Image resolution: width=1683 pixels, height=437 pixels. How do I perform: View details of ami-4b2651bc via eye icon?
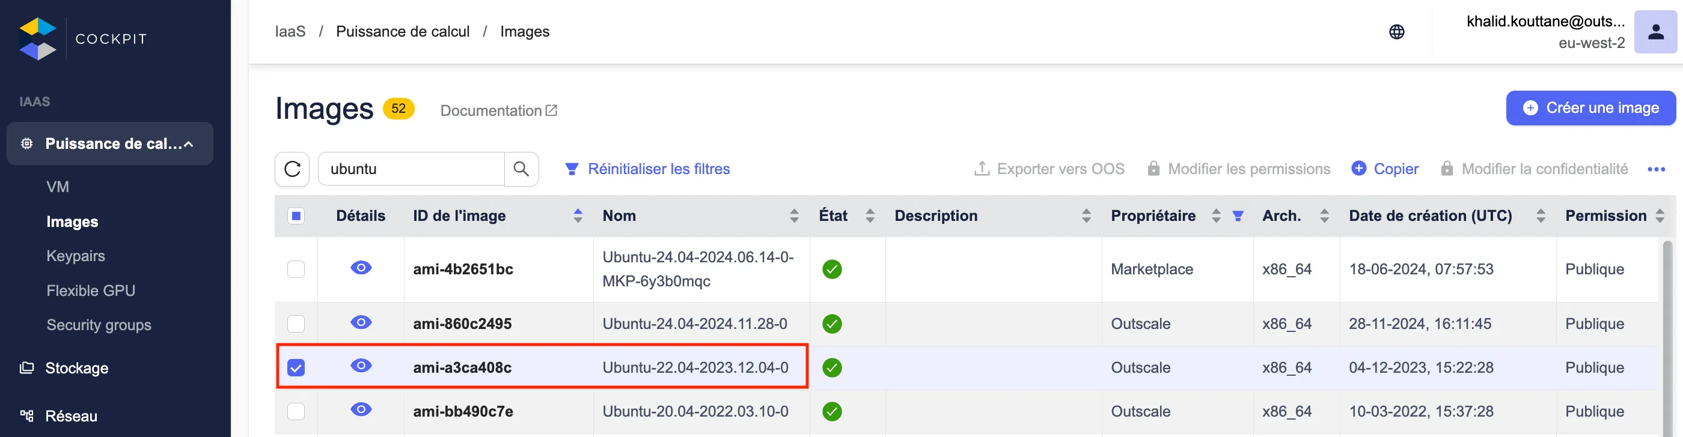point(361,268)
